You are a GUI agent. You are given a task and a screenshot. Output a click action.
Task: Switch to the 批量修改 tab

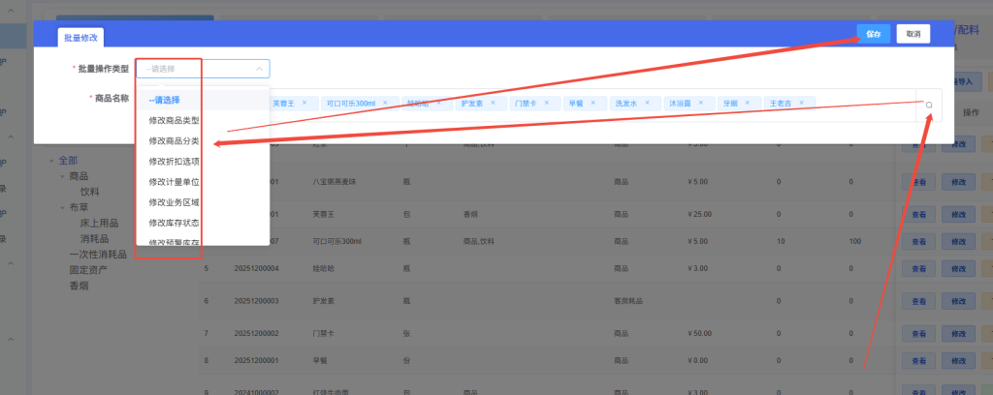point(80,38)
